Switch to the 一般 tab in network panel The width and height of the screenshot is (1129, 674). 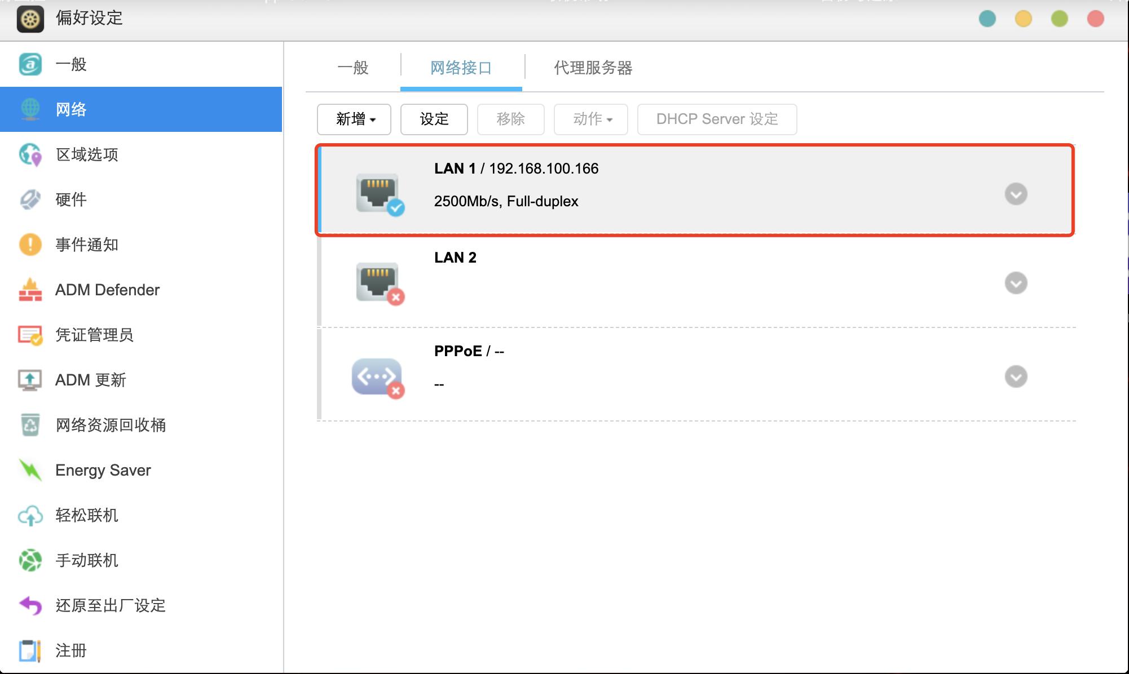(x=353, y=68)
